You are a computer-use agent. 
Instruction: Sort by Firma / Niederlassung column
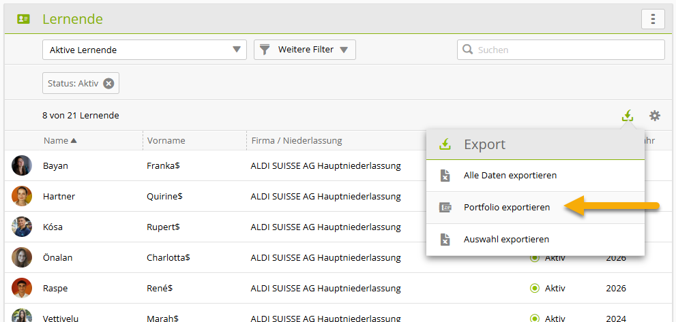[x=296, y=140]
